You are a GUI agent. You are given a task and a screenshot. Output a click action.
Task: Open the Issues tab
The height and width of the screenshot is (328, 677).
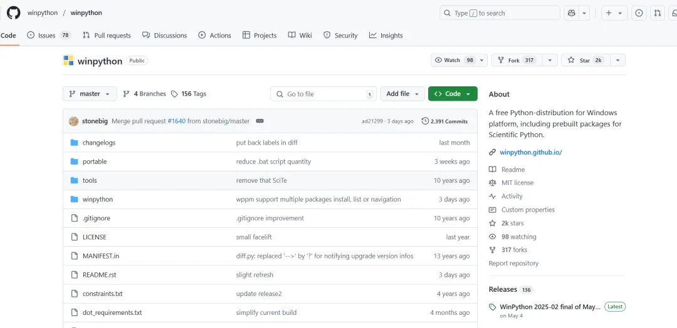click(x=49, y=35)
